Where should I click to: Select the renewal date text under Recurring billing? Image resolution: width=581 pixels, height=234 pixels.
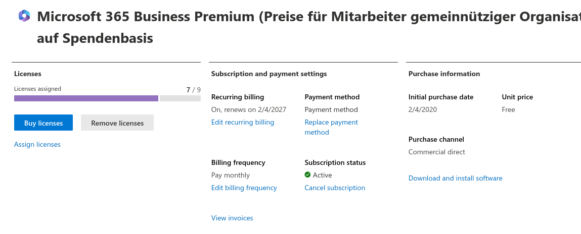(249, 110)
